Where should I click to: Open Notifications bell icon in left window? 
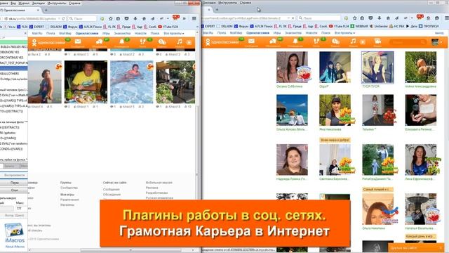click(x=121, y=42)
